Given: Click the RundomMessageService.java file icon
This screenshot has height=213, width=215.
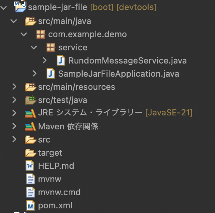Looking at the screenshot, I should 61,60.
